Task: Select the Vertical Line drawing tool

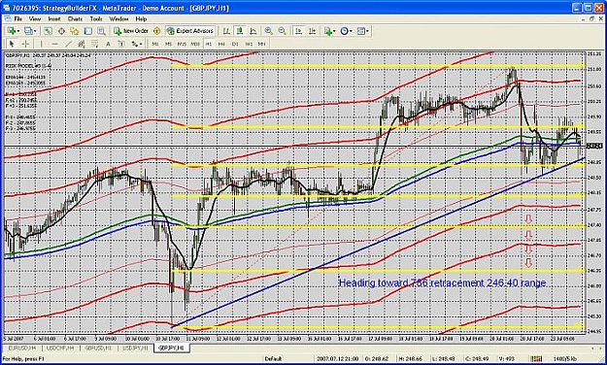Action: 42,44
